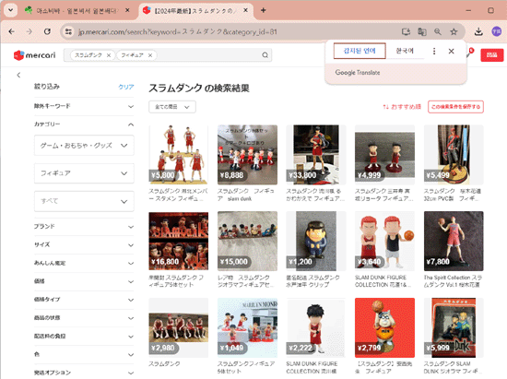This screenshot has height=379, width=507.
Task: Expand the 発送オプション filter section
Action: pyautogui.click(x=84, y=373)
